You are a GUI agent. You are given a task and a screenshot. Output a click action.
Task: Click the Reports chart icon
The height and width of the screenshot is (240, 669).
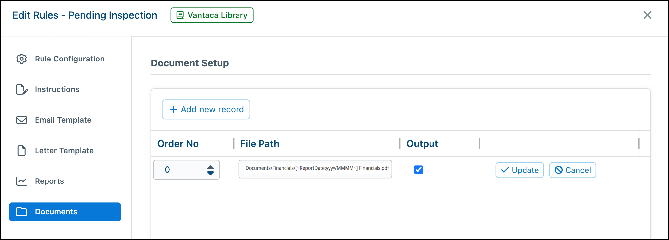[x=22, y=181]
